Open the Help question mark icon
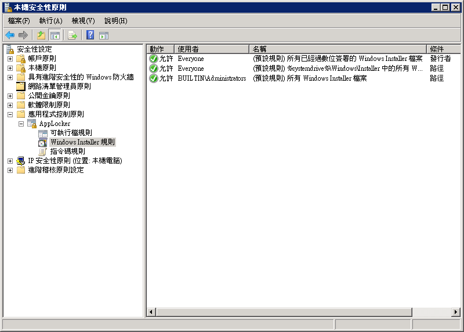This screenshot has height=332, width=464. click(x=90, y=35)
